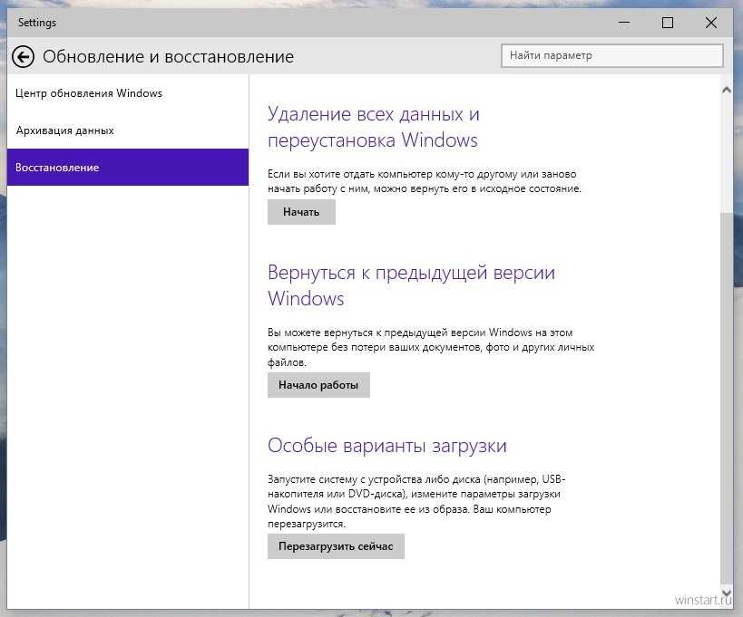Go back using the circled arrow icon
The height and width of the screenshot is (617, 743).
[x=23, y=57]
